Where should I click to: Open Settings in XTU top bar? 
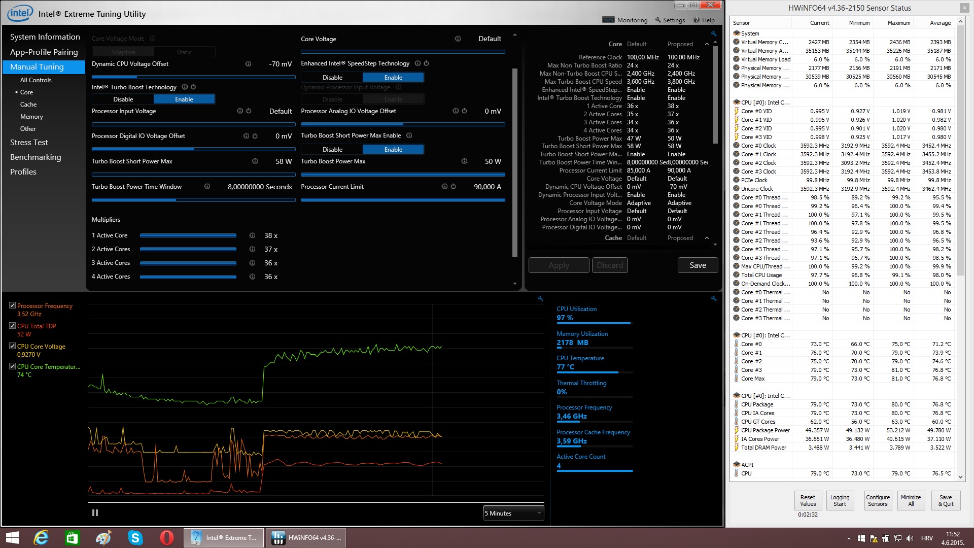pyautogui.click(x=670, y=20)
